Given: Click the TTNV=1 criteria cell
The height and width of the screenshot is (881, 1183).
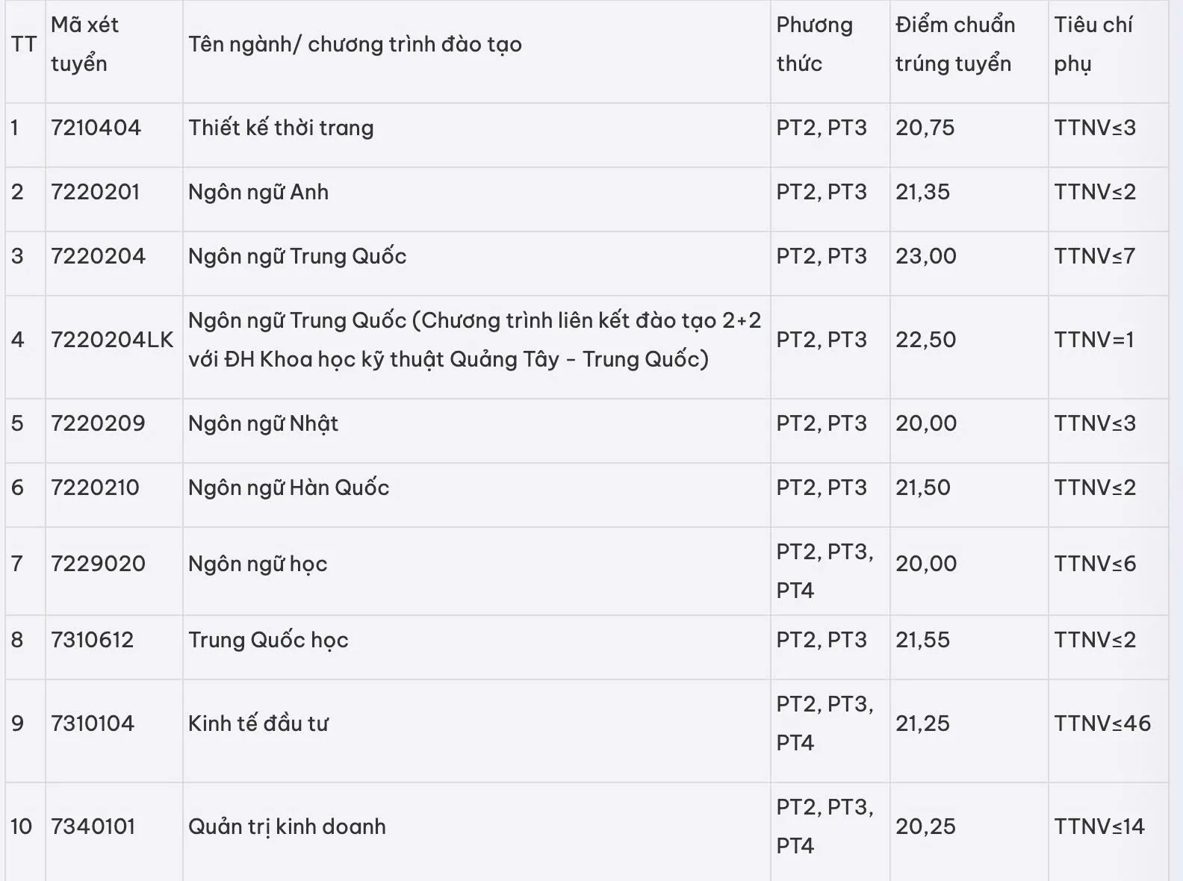Looking at the screenshot, I should tap(1094, 340).
